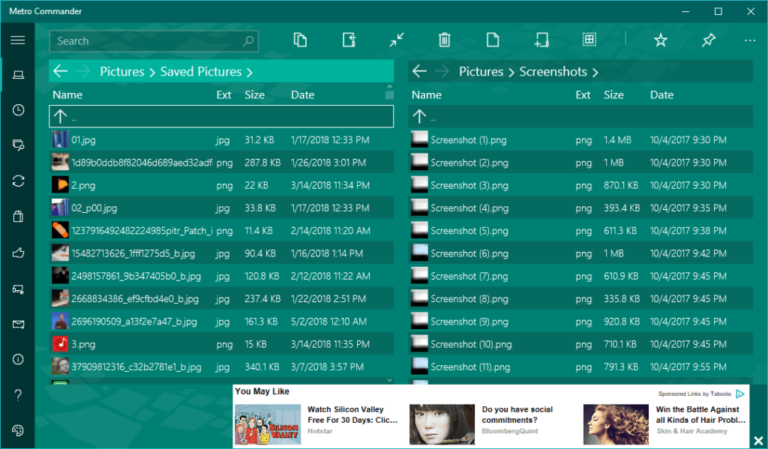Expand the Pictures breadcrumb in the left pane
This screenshot has width=768, height=449.
pos(122,70)
